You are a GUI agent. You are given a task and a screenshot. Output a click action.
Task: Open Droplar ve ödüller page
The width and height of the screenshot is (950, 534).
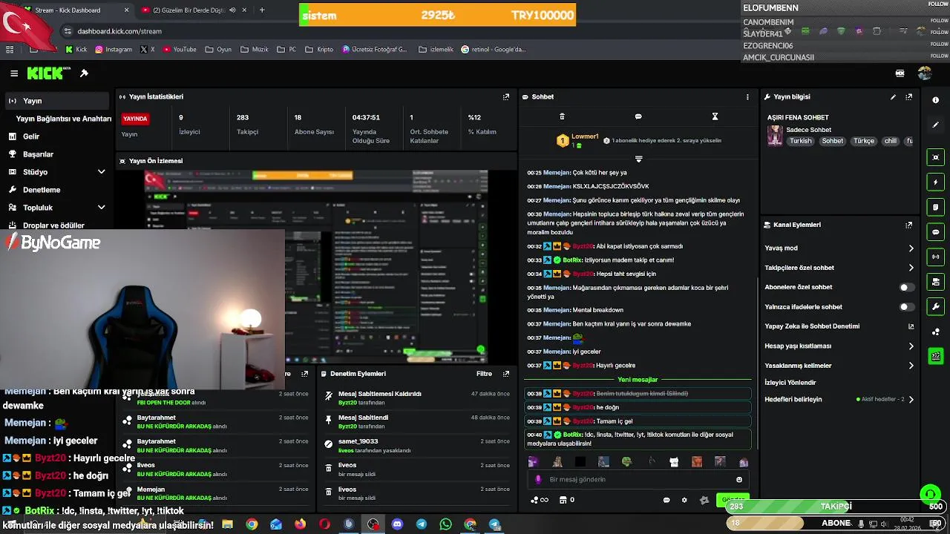pyautogui.click(x=53, y=225)
